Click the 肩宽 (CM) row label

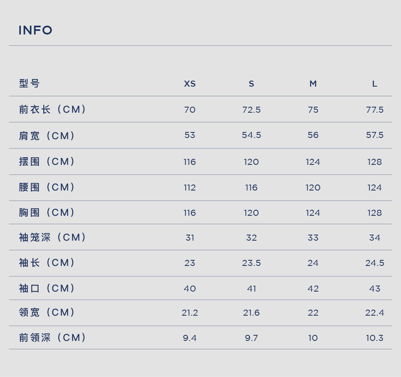(x=47, y=136)
